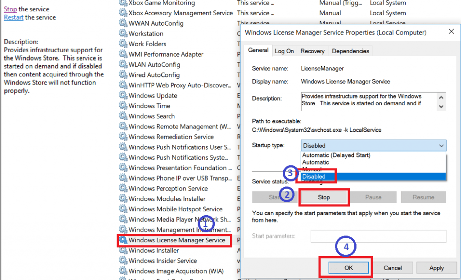Select the Windows Perception Service name
The image size is (461, 280).
coord(168,188)
